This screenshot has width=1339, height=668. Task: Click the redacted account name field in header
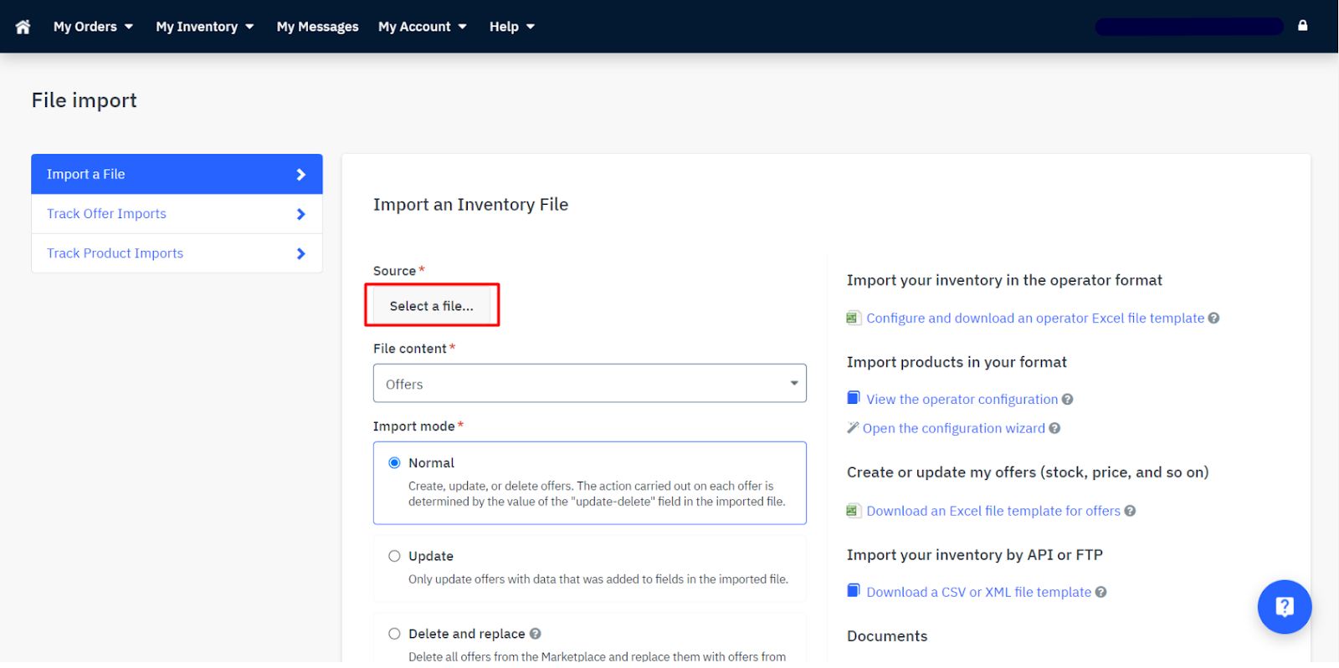tap(1189, 27)
